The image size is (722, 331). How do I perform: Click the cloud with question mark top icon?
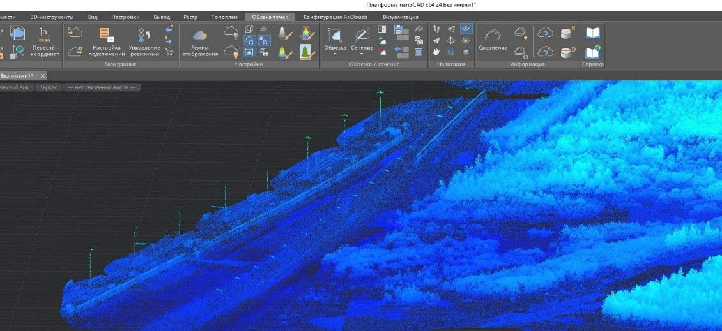pos(545,33)
